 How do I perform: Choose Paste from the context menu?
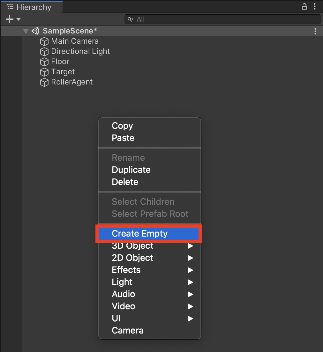point(150,138)
